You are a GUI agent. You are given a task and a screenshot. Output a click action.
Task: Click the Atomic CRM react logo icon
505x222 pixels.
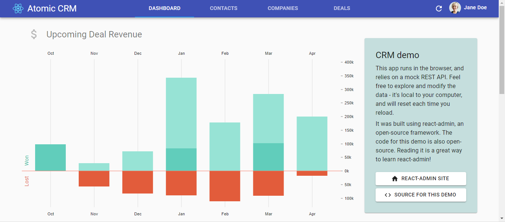point(17,8)
